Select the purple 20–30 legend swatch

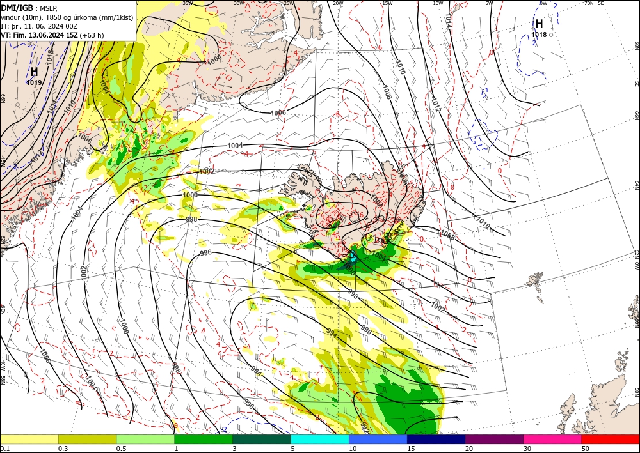(x=494, y=439)
